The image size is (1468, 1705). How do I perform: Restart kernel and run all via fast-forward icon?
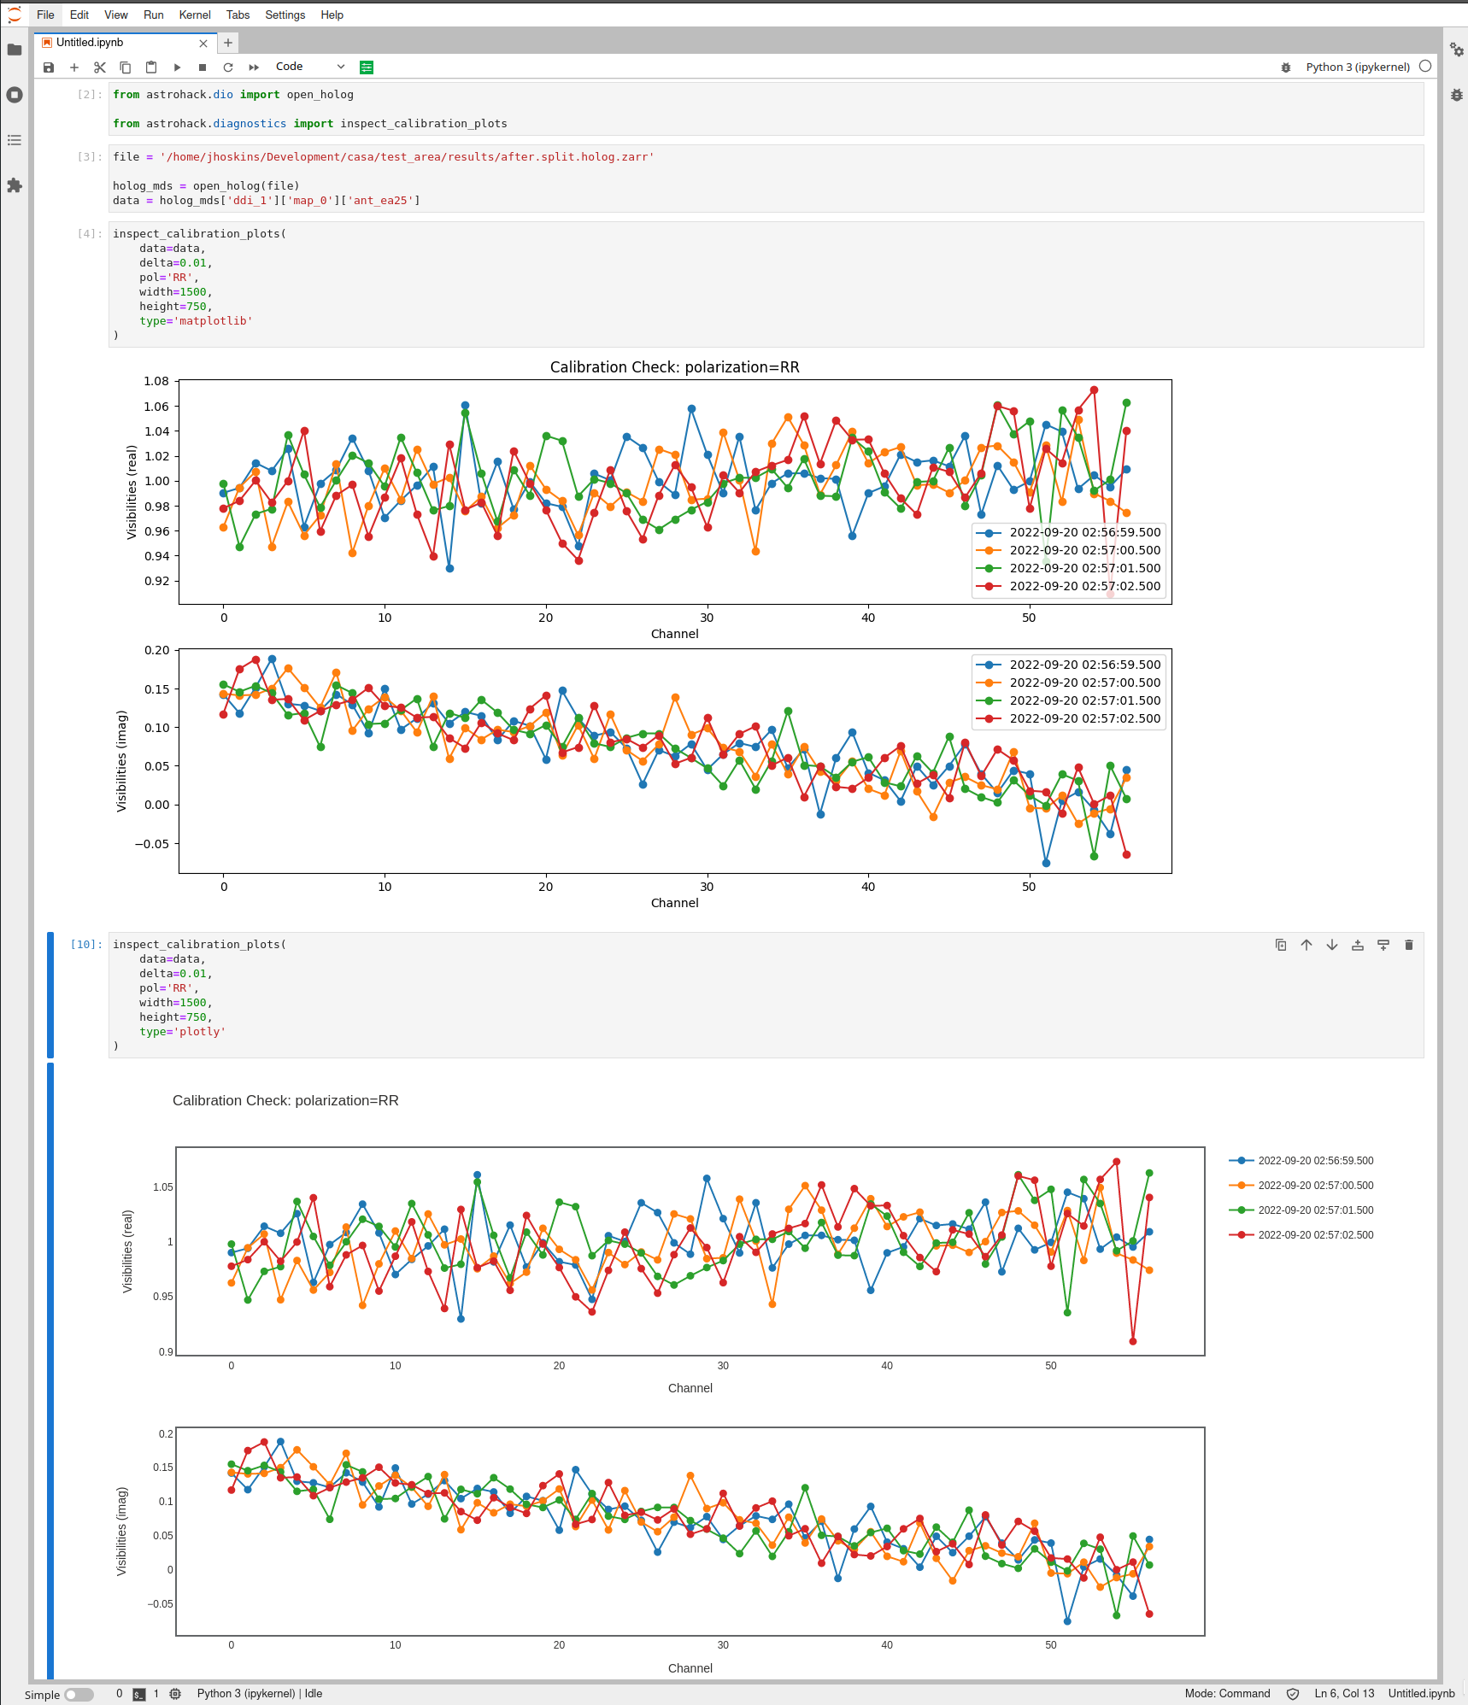pyautogui.click(x=254, y=67)
